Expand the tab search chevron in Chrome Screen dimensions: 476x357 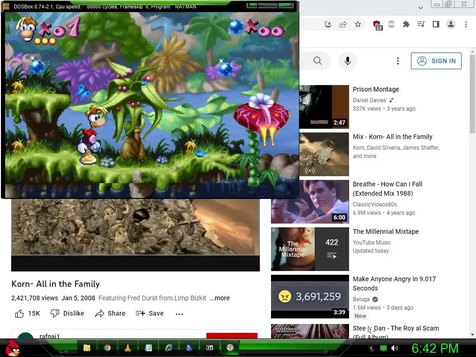click(420, 7)
